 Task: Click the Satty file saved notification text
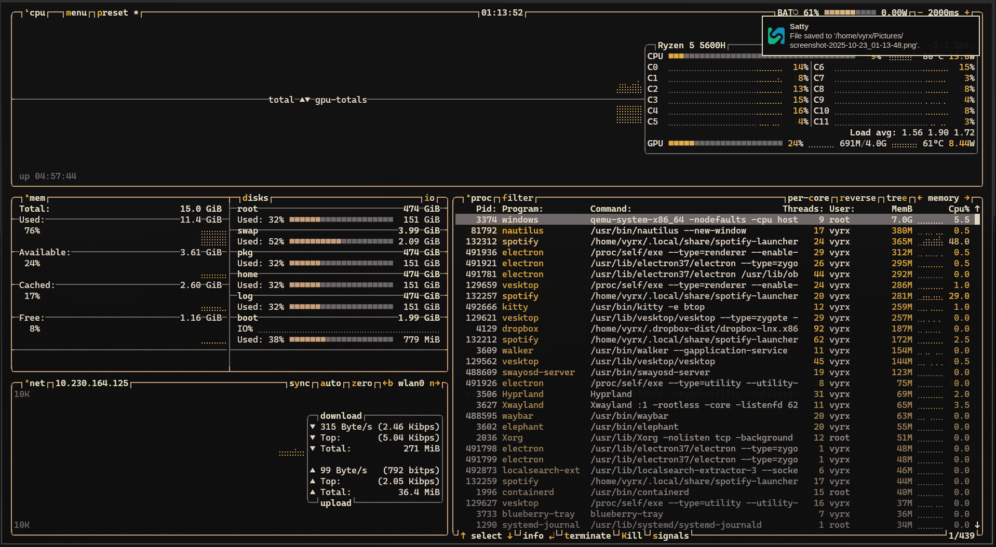point(854,40)
